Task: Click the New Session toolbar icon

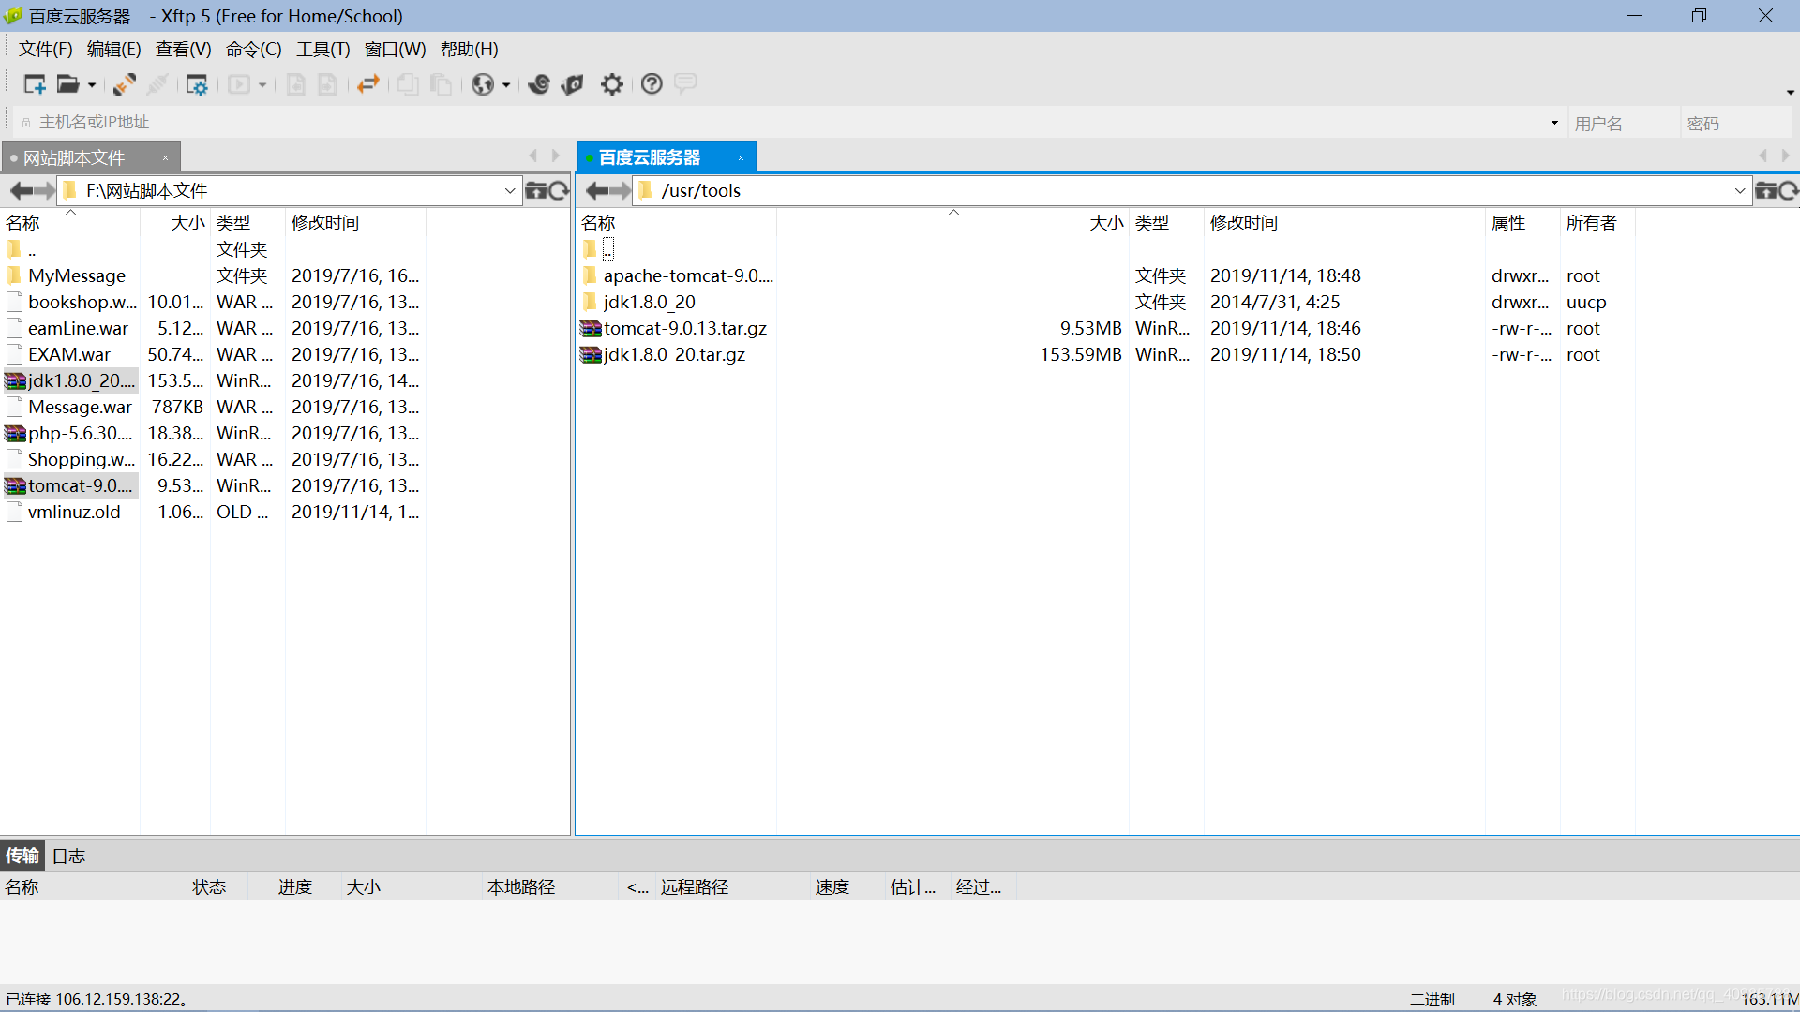Action: (35, 84)
